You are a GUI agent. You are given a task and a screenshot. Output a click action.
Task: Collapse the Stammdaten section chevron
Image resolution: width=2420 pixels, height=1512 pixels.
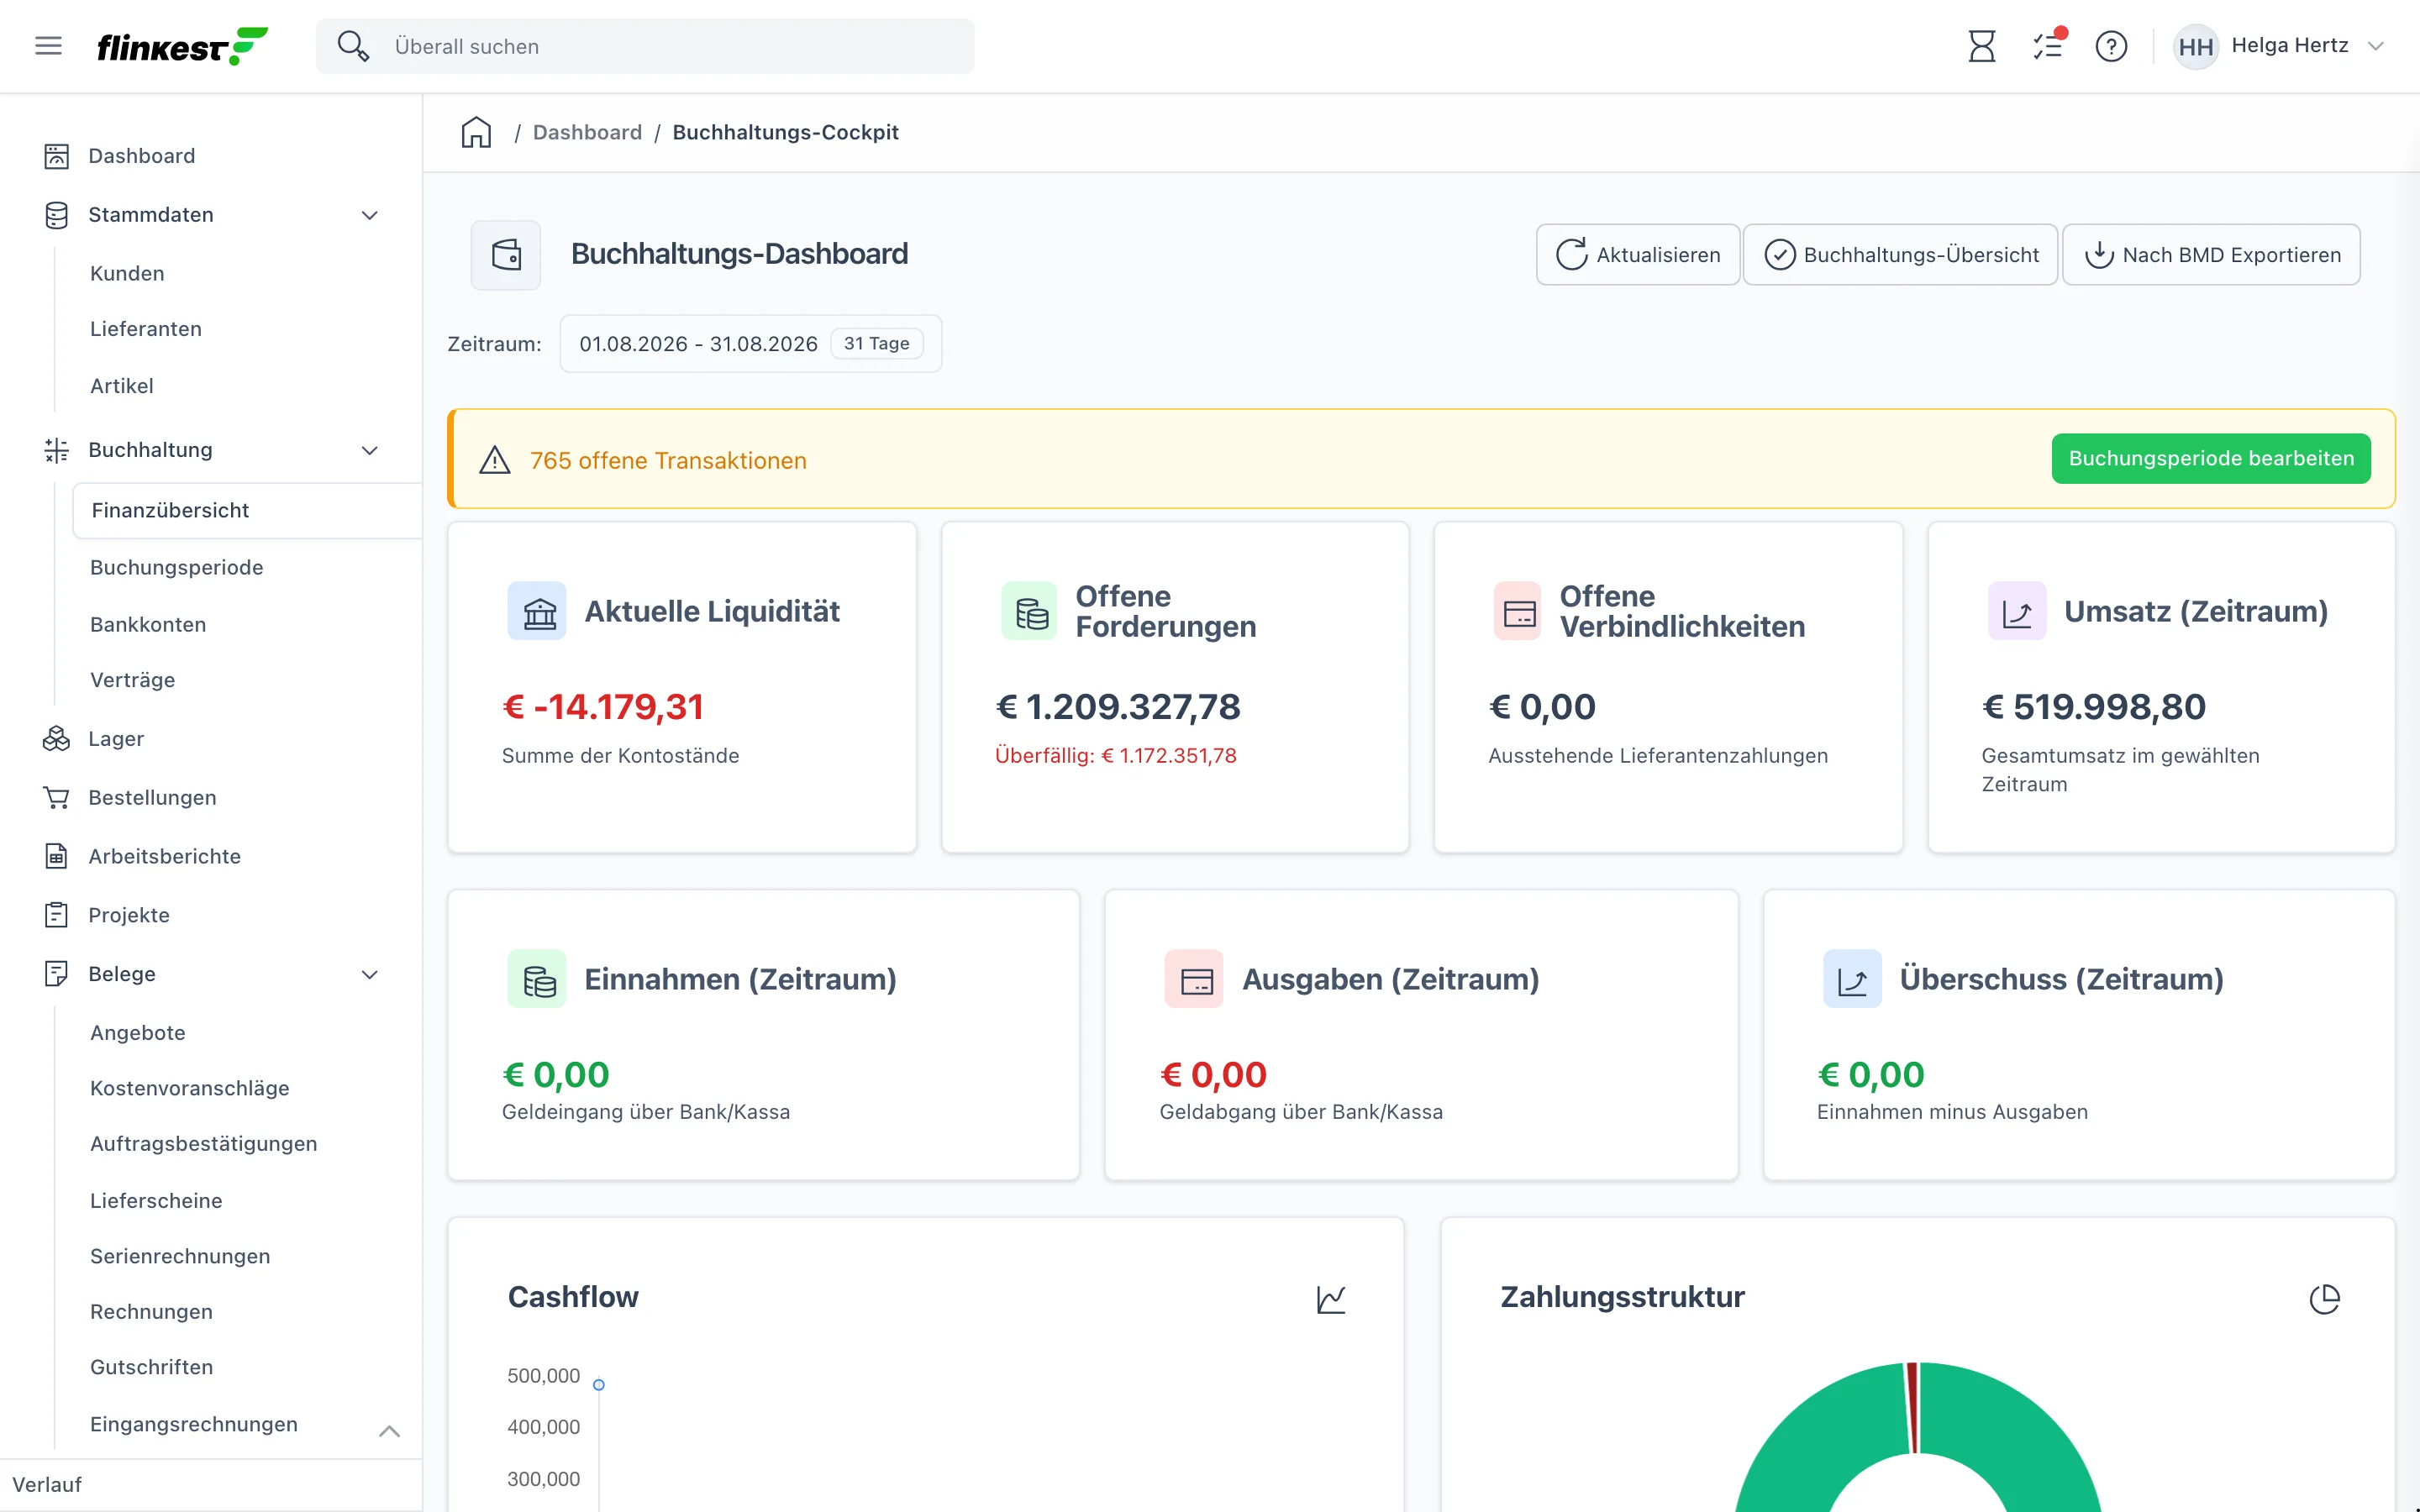(x=370, y=215)
